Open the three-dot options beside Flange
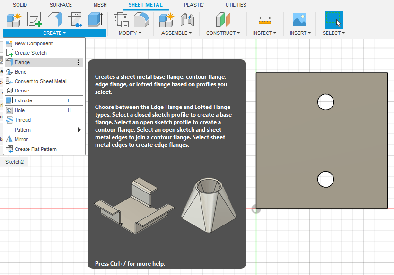Image resolution: width=394 pixels, height=275 pixels. point(78,62)
